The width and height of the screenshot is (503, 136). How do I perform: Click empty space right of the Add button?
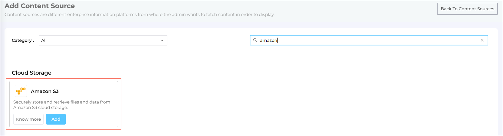pyautogui.click(x=91, y=119)
